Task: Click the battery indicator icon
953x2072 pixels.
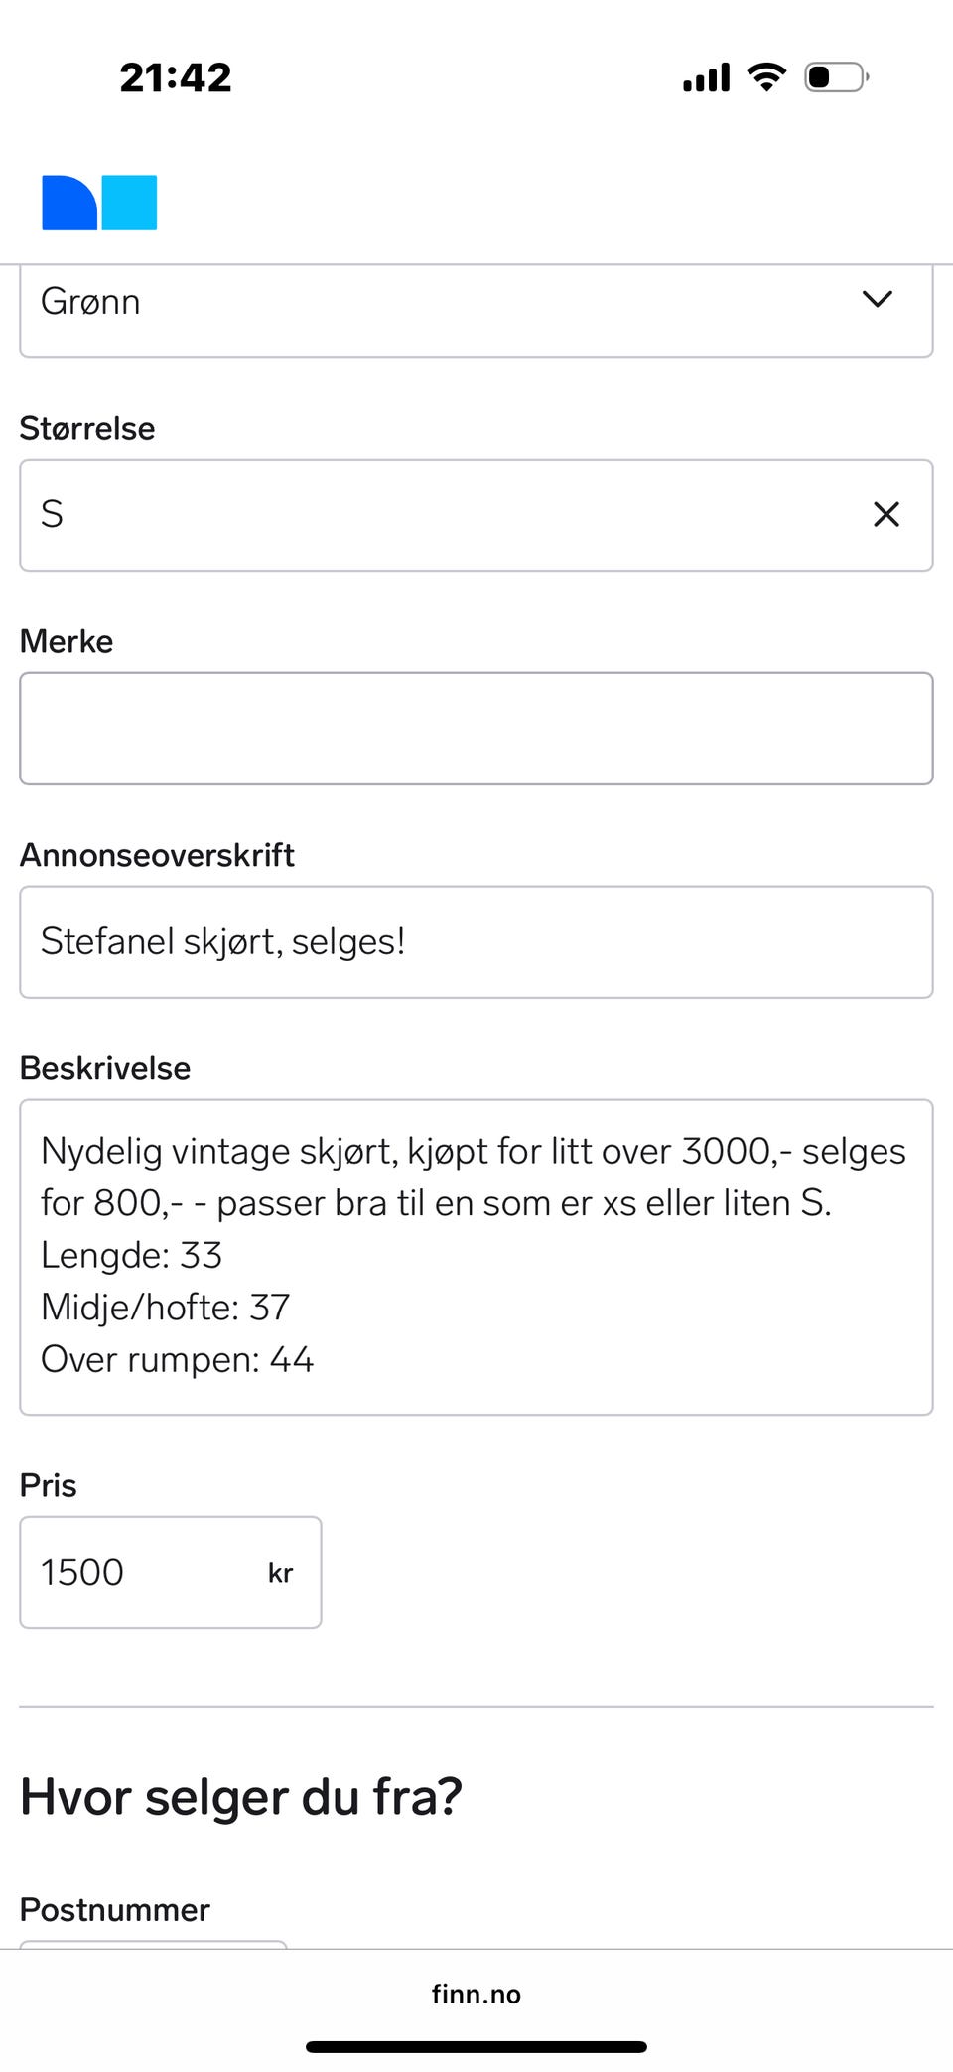Action: click(x=834, y=76)
